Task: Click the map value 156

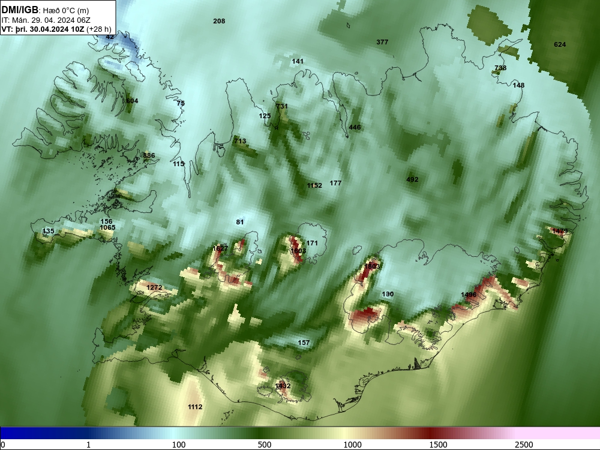Action: coord(106,221)
